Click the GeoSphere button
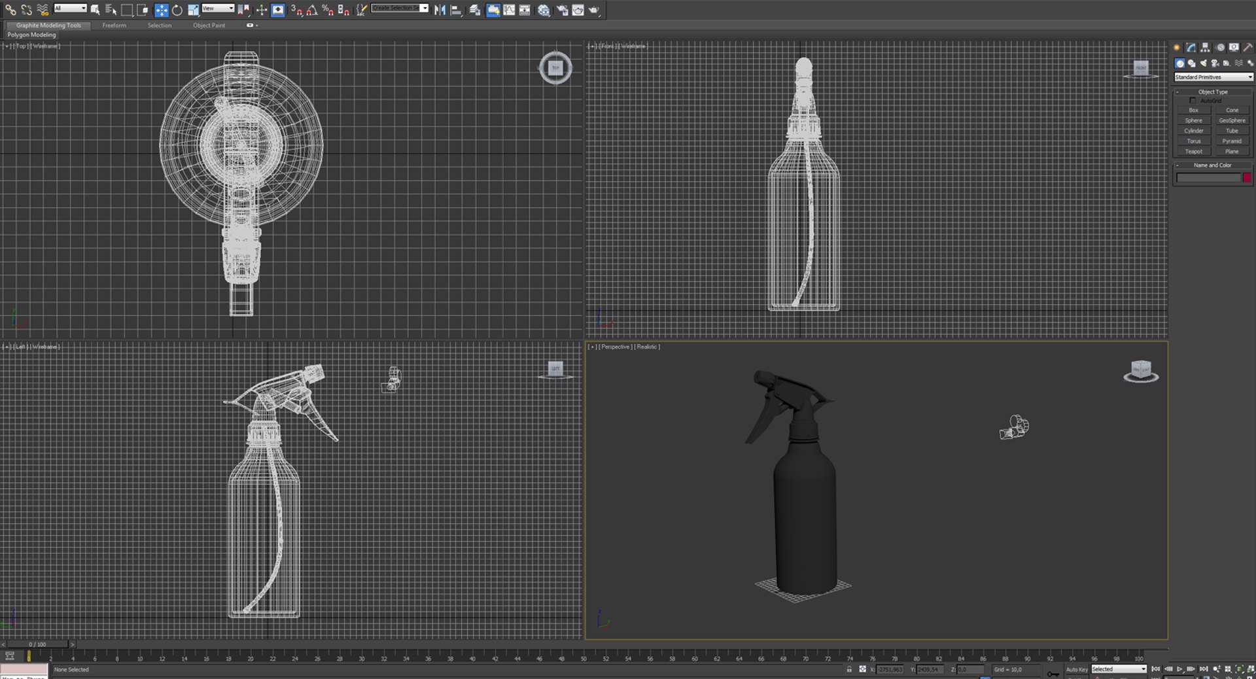Viewport: 1256px width, 679px height. point(1232,120)
